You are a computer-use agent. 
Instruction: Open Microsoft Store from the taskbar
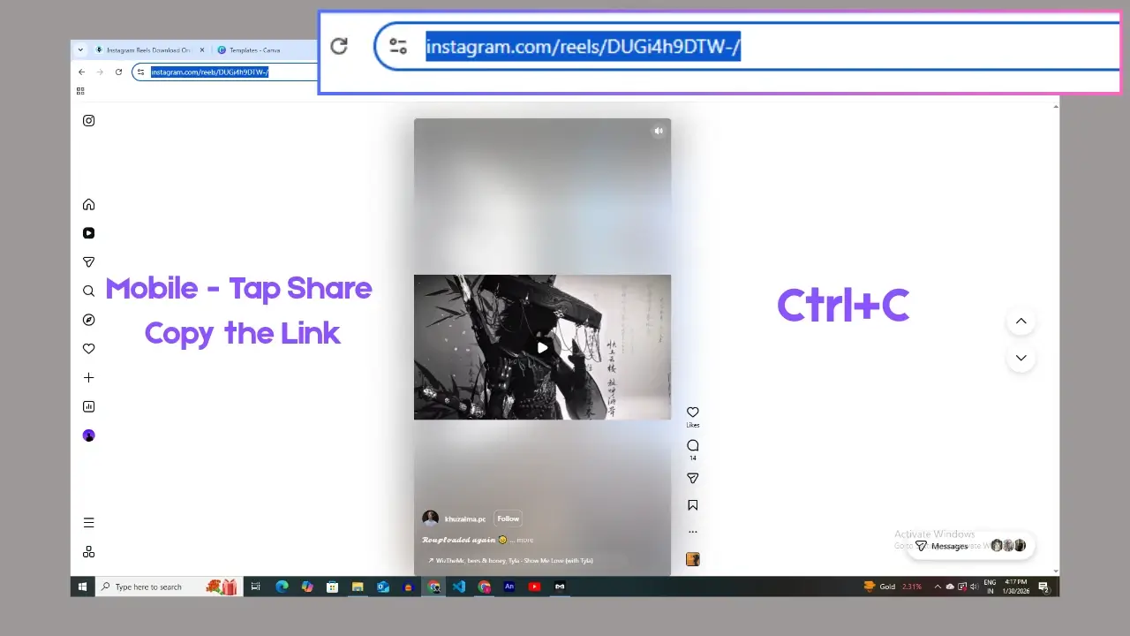tap(332, 587)
